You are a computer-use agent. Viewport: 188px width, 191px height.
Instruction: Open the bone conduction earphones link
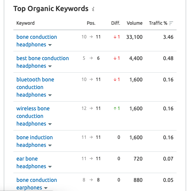pos(37,184)
